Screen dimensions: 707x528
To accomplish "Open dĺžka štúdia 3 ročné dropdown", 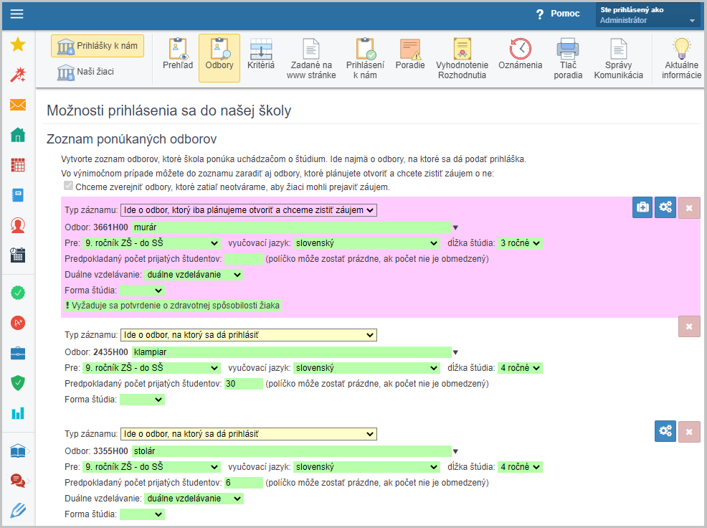I will click(x=520, y=242).
